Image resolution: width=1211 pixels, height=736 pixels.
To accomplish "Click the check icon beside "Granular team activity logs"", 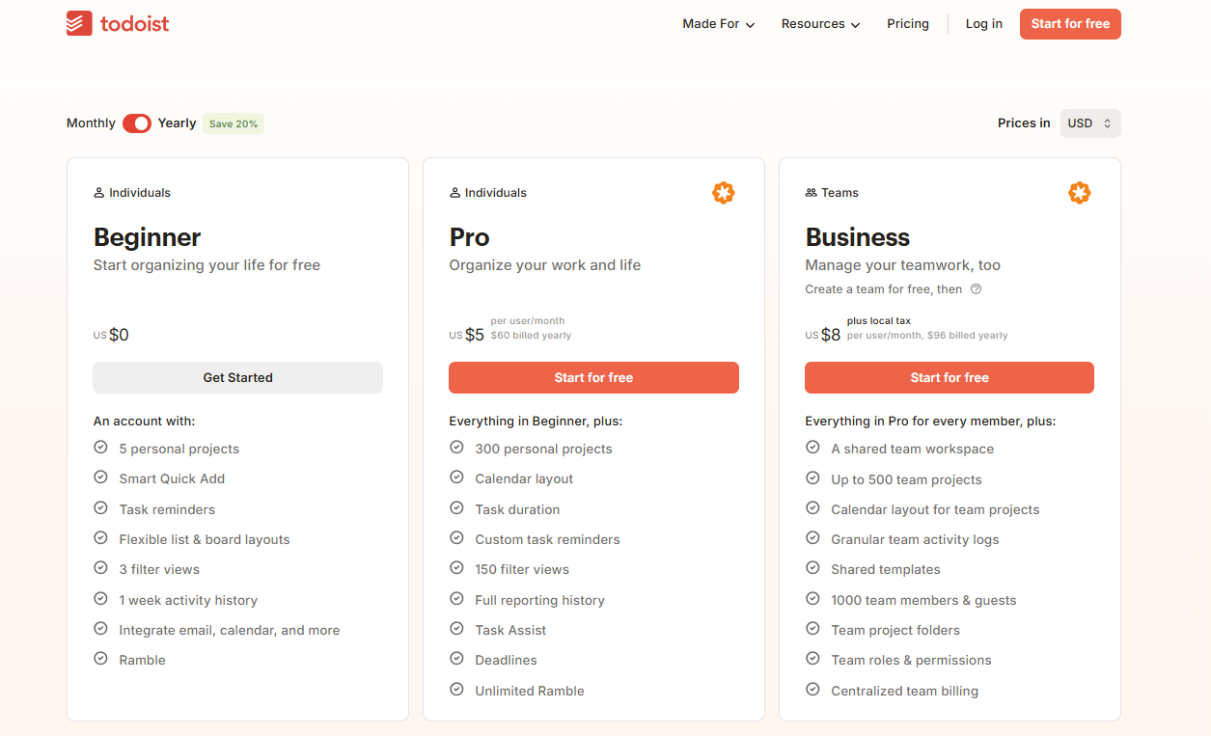I will click(x=812, y=538).
